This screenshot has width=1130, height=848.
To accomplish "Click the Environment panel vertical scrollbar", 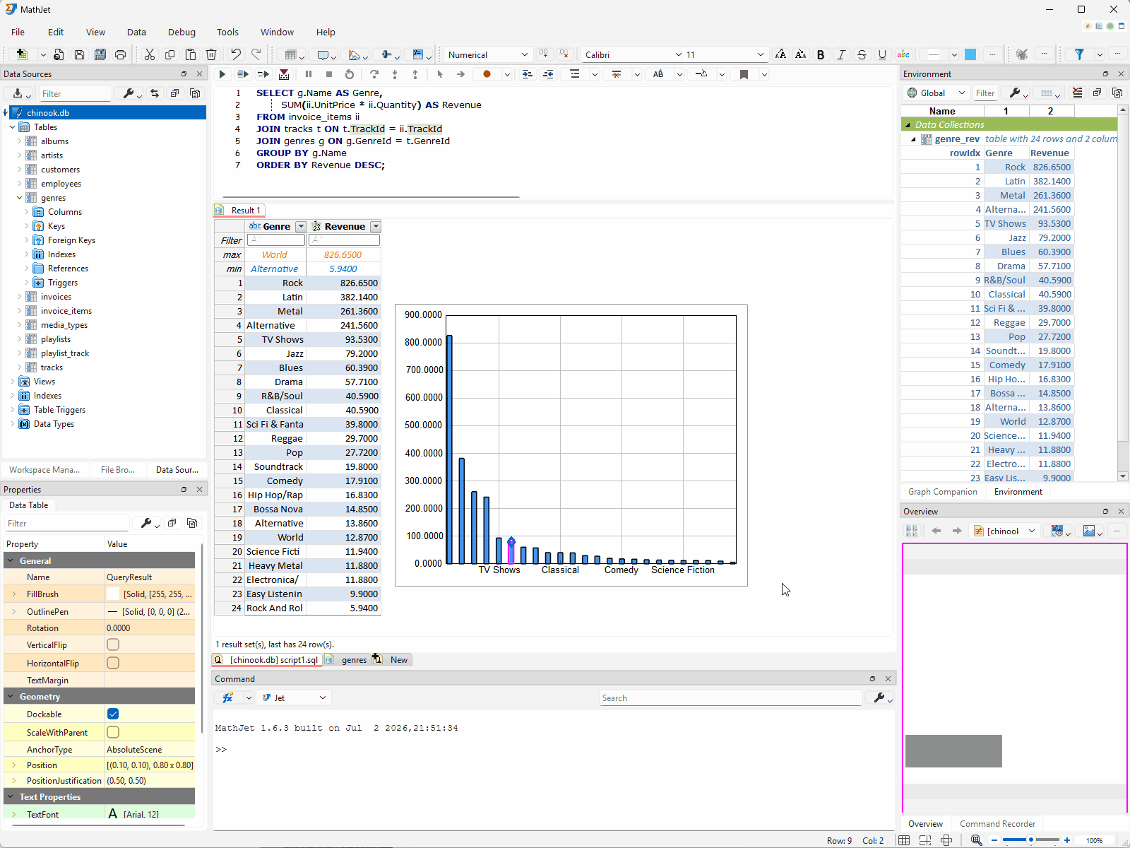I will tap(1123, 293).
